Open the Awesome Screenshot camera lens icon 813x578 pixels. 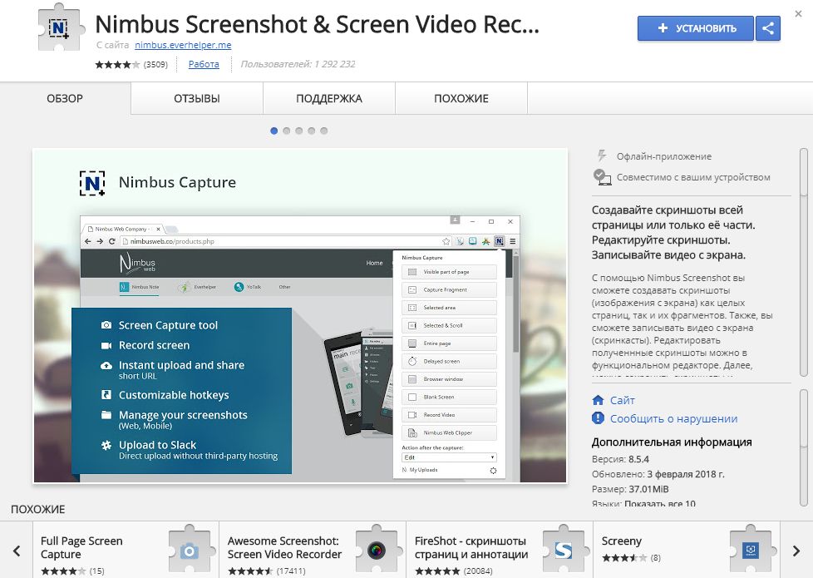pos(377,549)
